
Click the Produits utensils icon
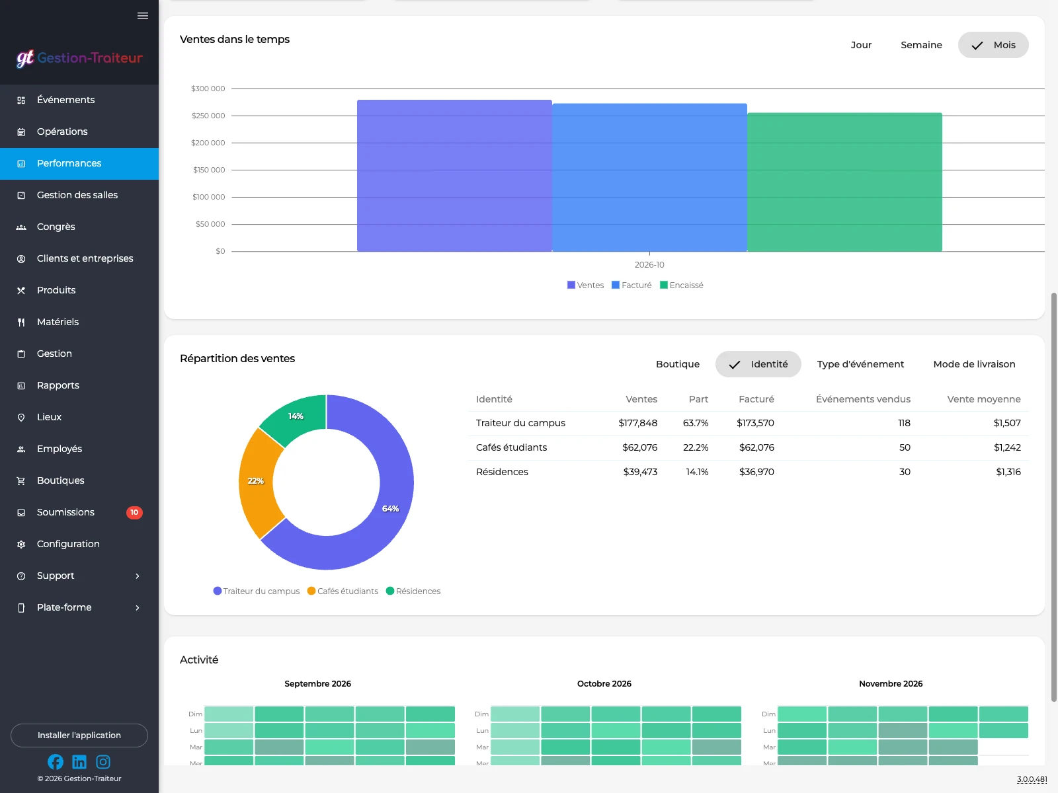[21, 290]
